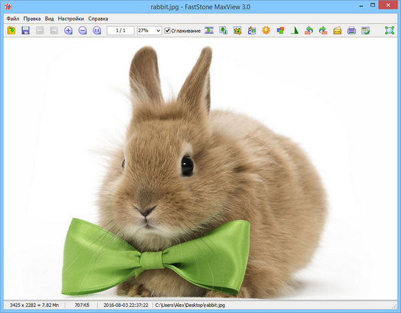Click the Open file folder icon

(x=11, y=31)
